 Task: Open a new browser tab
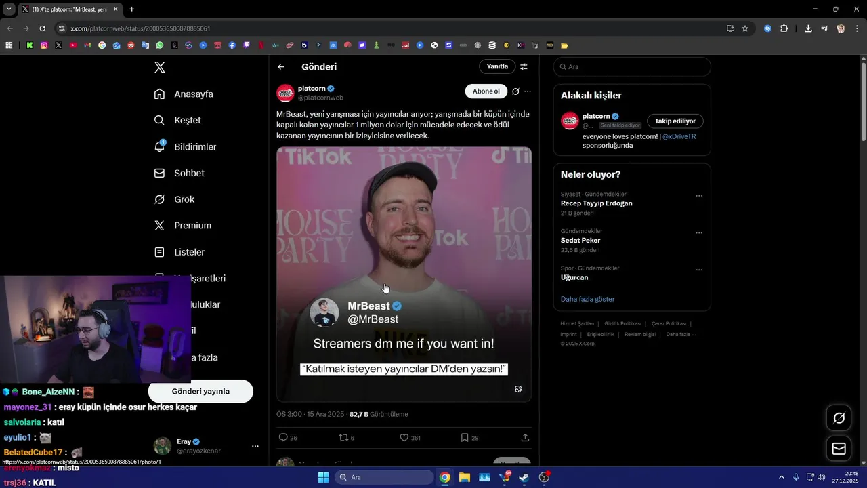[x=131, y=9]
